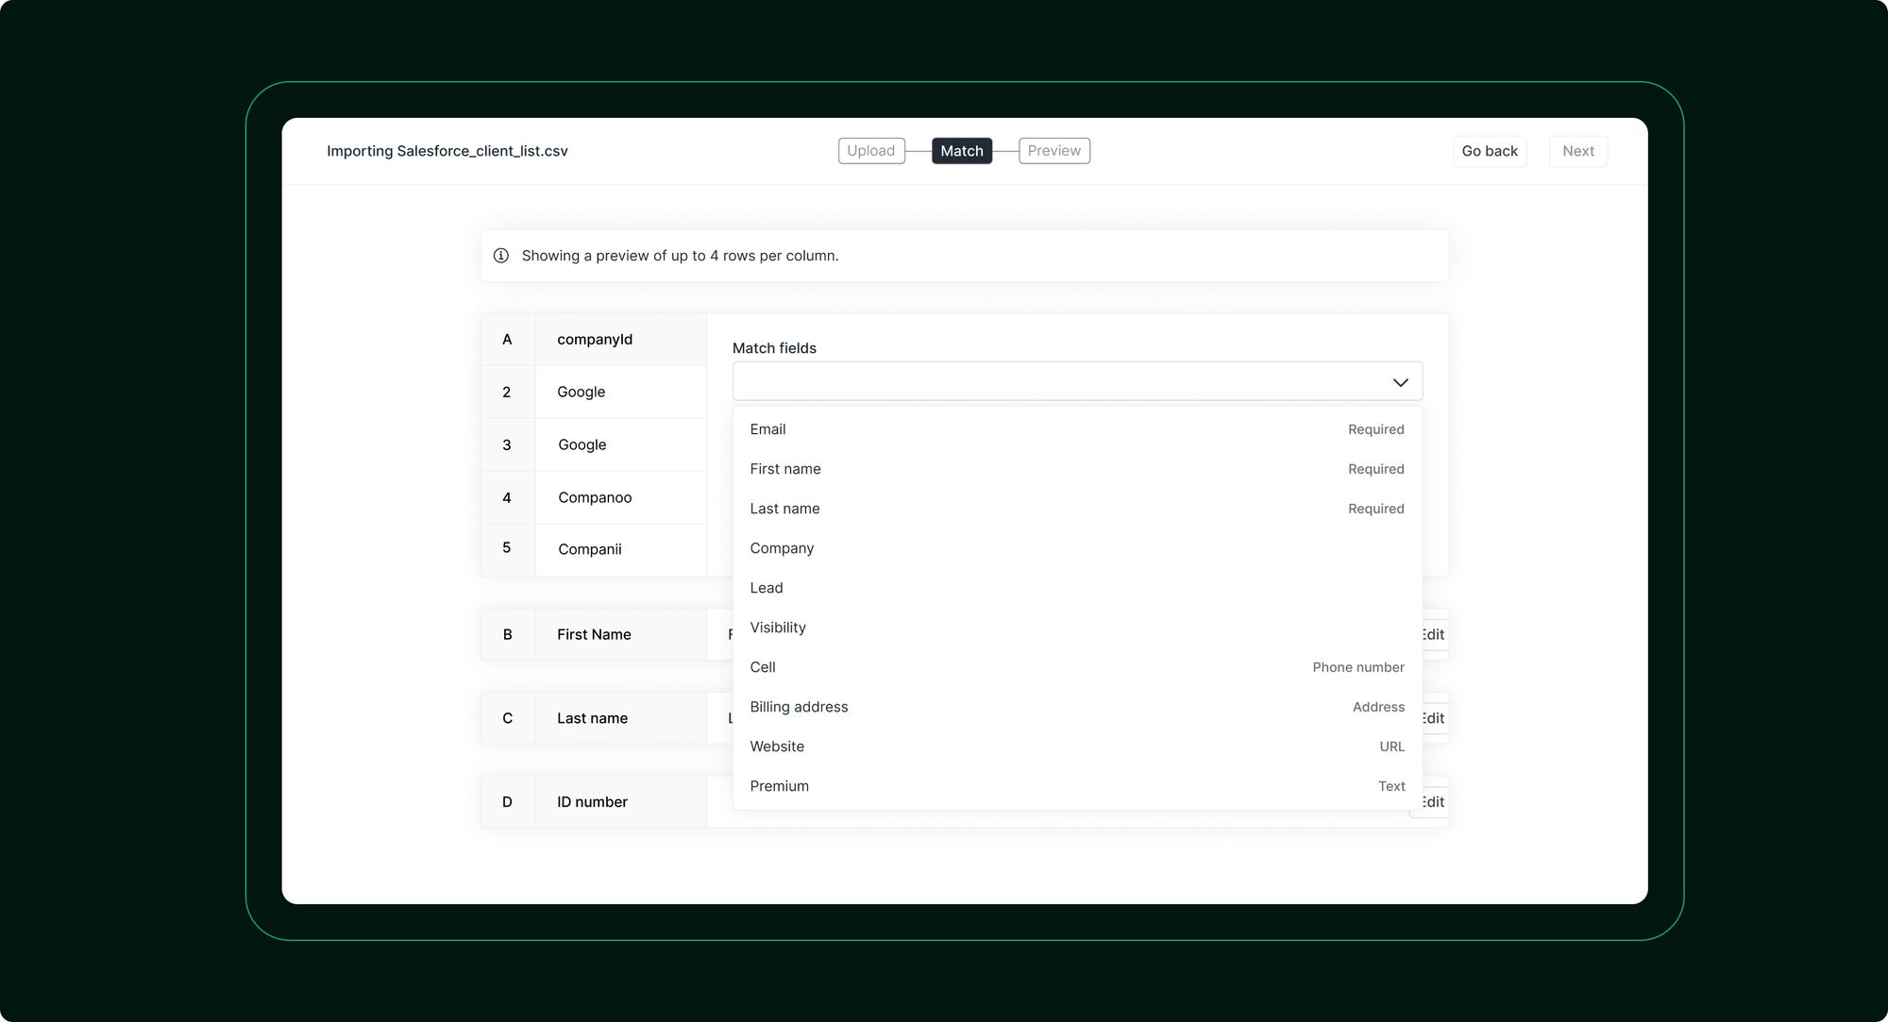Select Email from the field list

coord(767,429)
